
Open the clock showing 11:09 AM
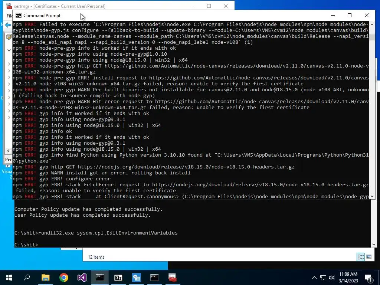(x=348, y=278)
